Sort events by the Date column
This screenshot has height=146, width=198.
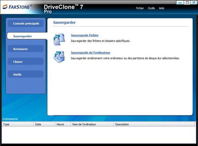pos(44,124)
